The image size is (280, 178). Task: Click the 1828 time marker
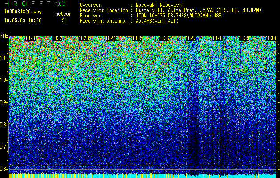[x=217, y=38]
